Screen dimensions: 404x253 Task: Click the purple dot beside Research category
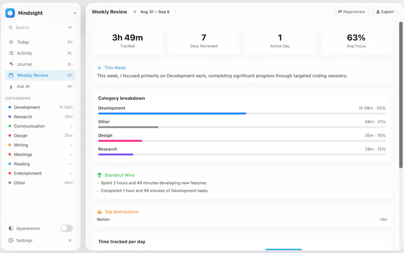[10, 117]
